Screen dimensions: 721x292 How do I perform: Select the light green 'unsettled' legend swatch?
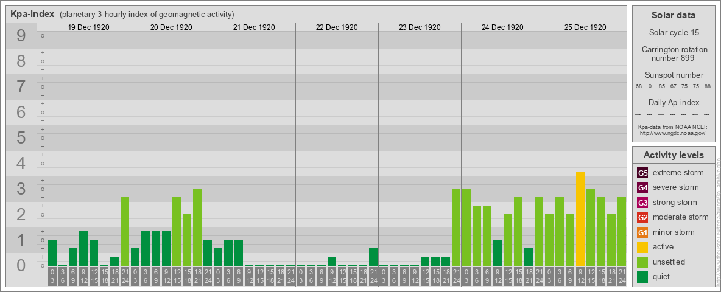pyautogui.click(x=642, y=262)
